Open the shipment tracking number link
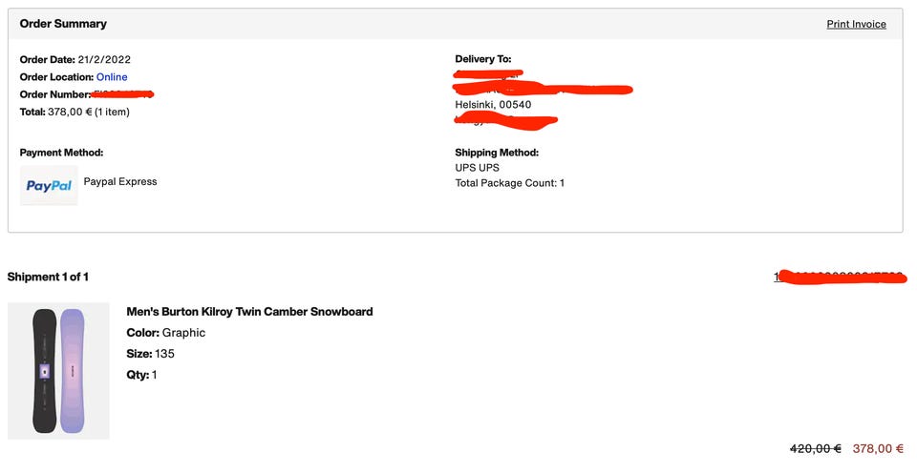This screenshot has height=473, width=917. 840,277
